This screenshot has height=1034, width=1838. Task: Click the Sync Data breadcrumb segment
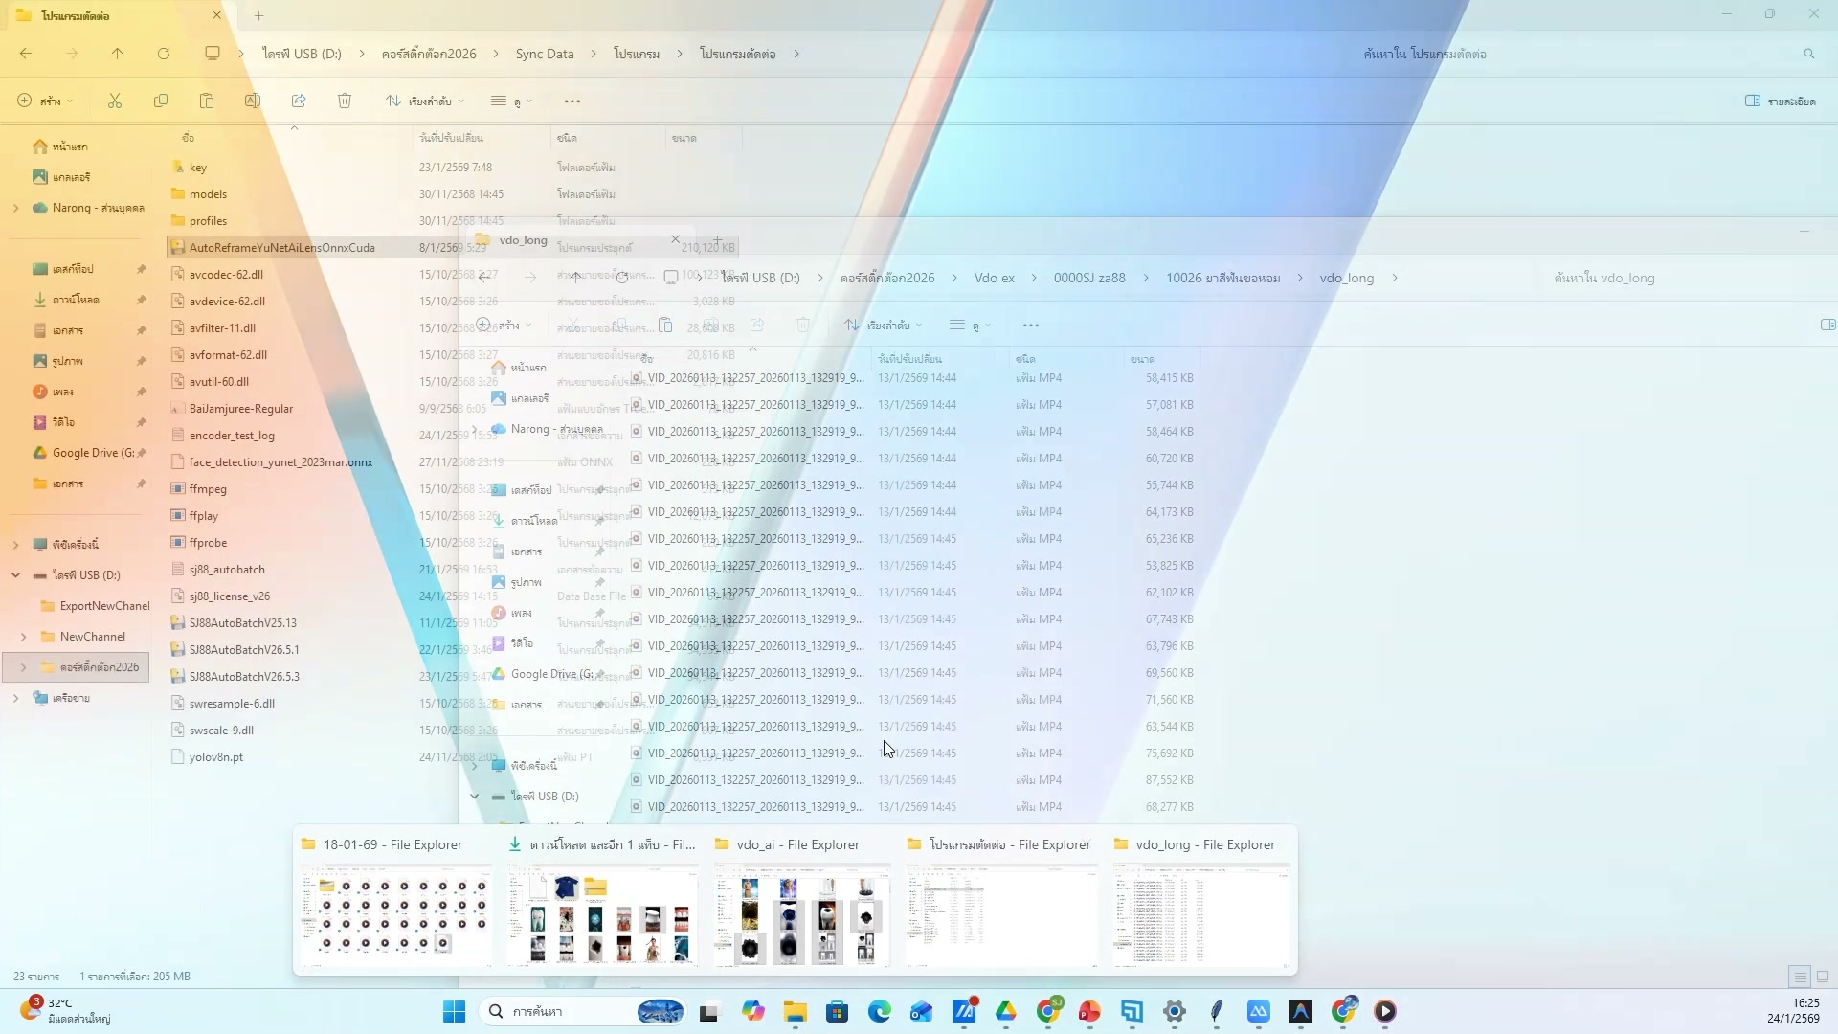[544, 54]
